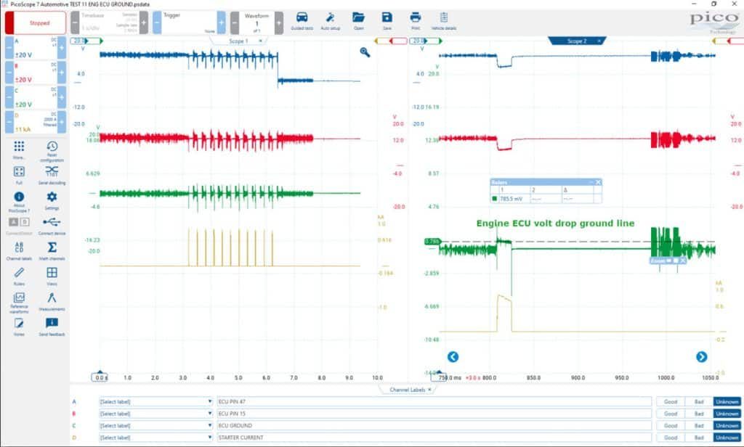
Task: Click the Connect device USB icon
Action: pos(52,225)
